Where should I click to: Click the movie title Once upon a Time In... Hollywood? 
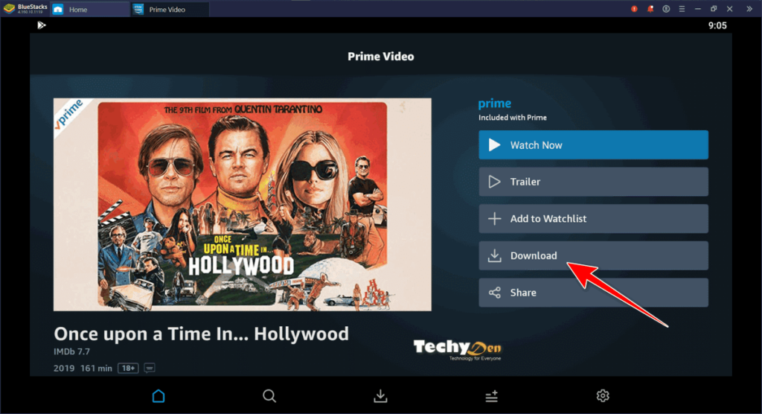pos(201,334)
